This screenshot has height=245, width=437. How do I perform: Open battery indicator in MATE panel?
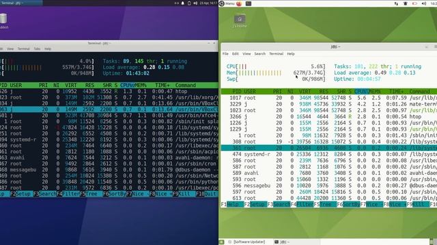pyautogui.click(x=414, y=3)
